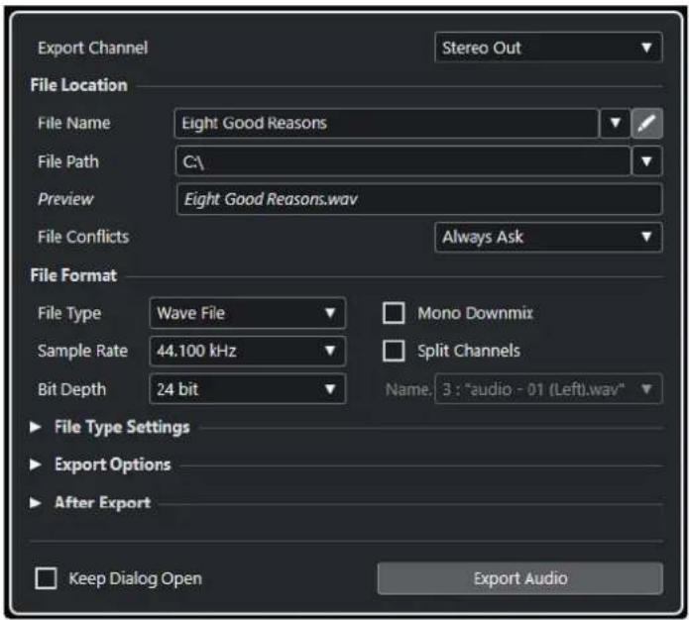689x620 pixels.
Task: Click the File Type label
Action: tap(69, 314)
